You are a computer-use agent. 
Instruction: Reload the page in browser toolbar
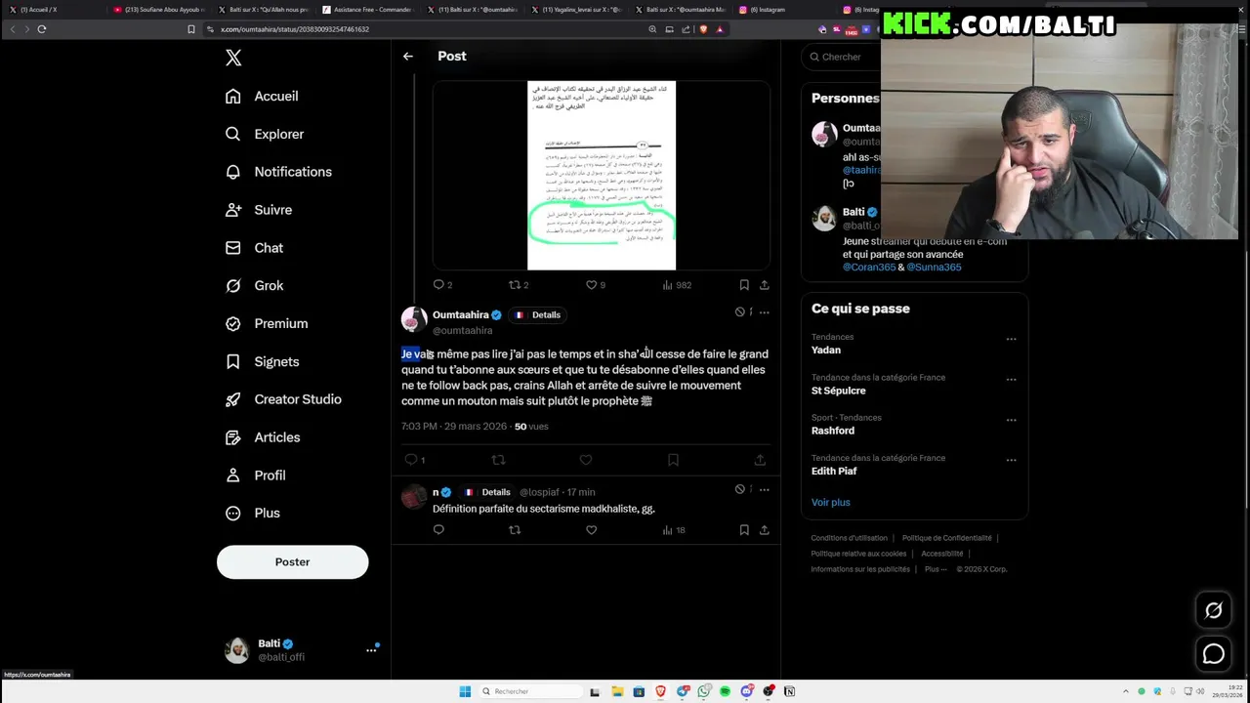pos(42,29)
